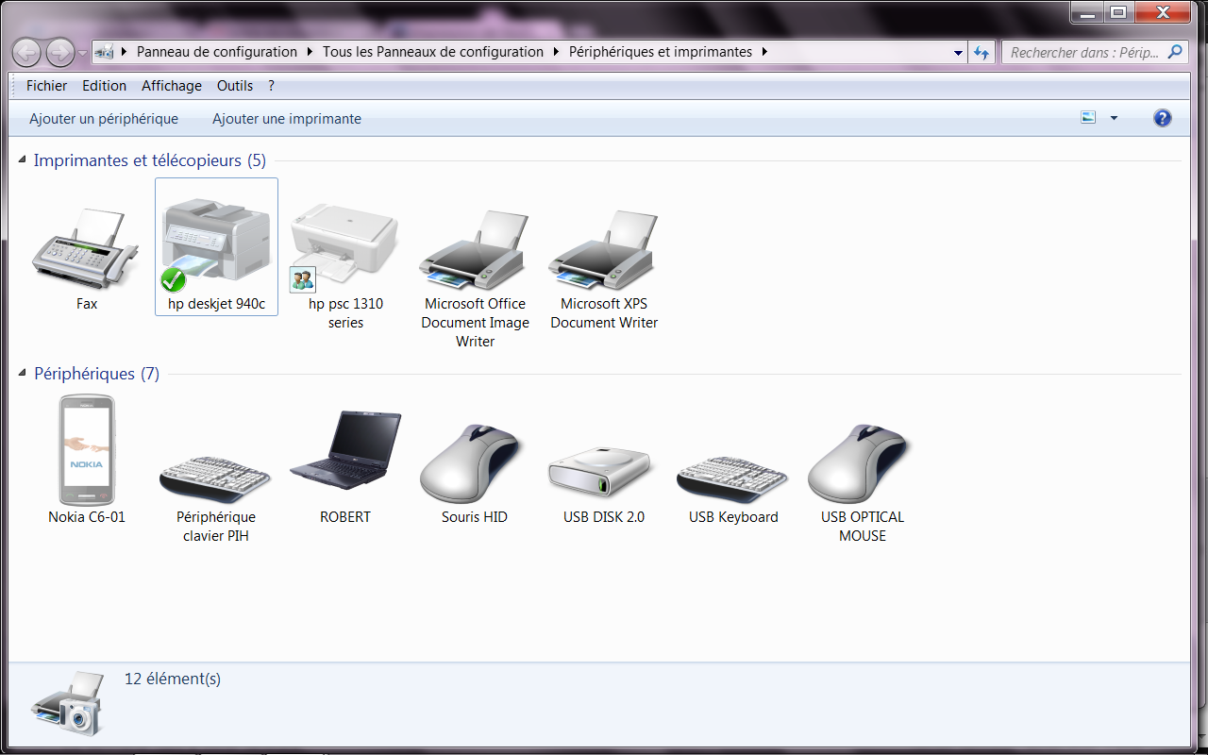Select the ROBERT laptop device

coord(345,450)
